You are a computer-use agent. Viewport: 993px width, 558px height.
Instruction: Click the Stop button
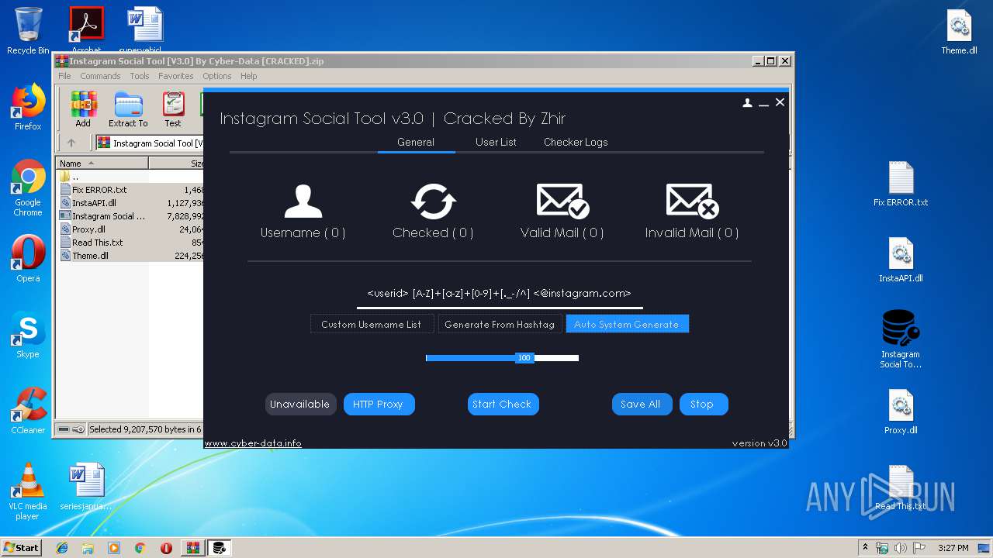pyautogui.click(x=704, y=404)
